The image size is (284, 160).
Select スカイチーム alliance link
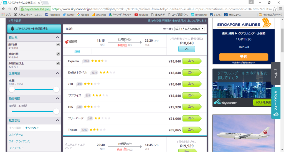pos(16,135)
